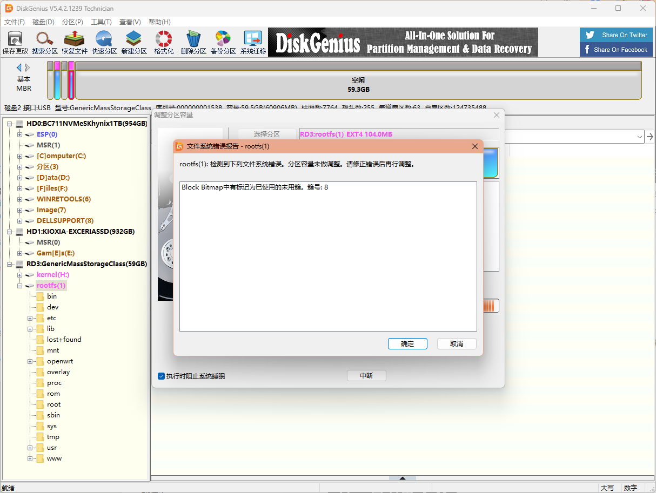Click the Share On Twitter link
656x493 pixels.
tap(615, 35)
